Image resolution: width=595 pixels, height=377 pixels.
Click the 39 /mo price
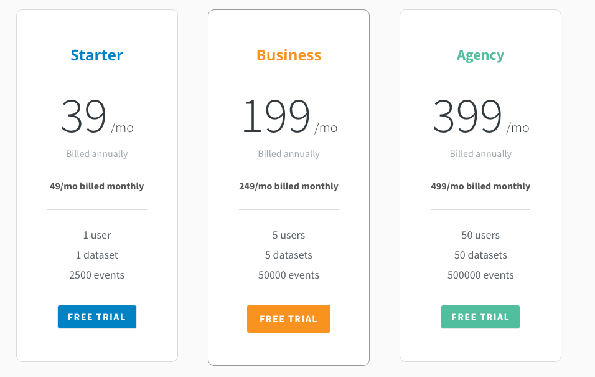(x=96, y=116)
